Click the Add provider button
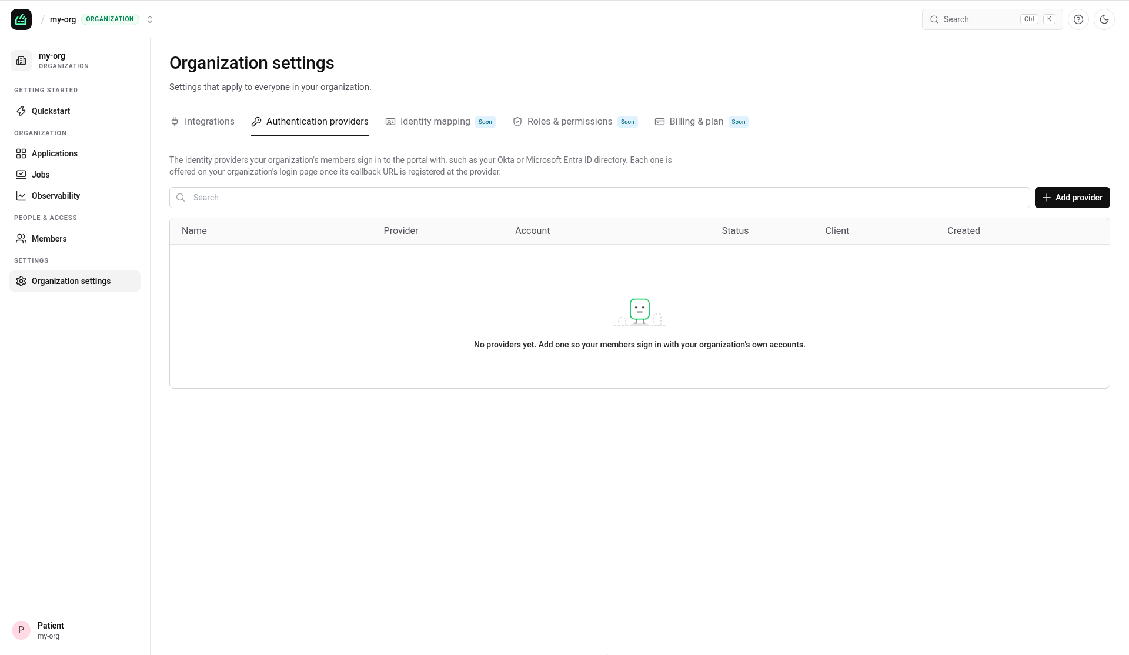This screenshot has height=655, width=1129. [1073, 198]
